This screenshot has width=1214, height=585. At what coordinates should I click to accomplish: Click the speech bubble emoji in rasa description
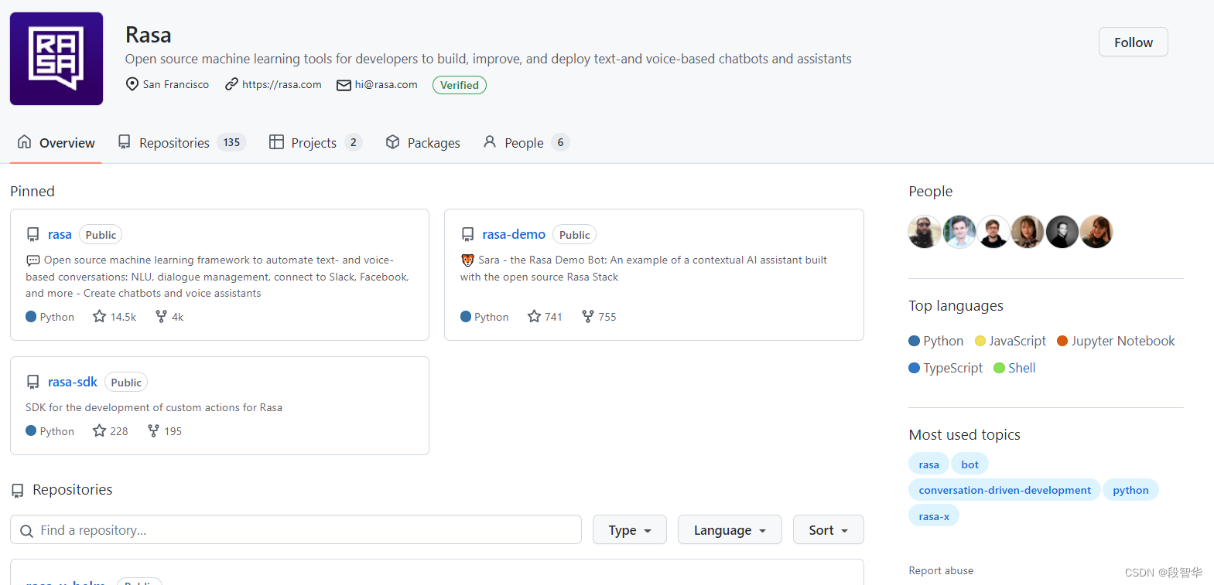coord(33,260)
